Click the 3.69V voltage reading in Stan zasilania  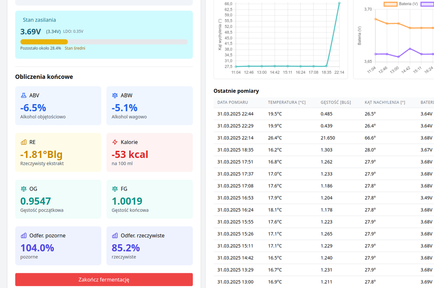[x=31, y=32]
